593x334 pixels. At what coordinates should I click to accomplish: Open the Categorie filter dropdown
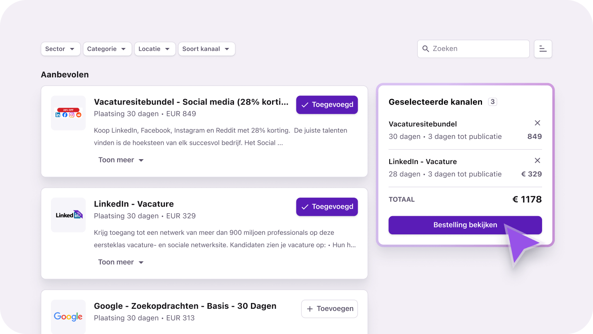coord(107,49)
